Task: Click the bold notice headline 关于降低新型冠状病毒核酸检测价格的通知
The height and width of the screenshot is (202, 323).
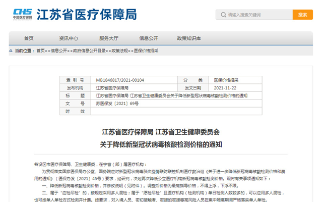Action: pyautogui.click(x=161, y=144)
